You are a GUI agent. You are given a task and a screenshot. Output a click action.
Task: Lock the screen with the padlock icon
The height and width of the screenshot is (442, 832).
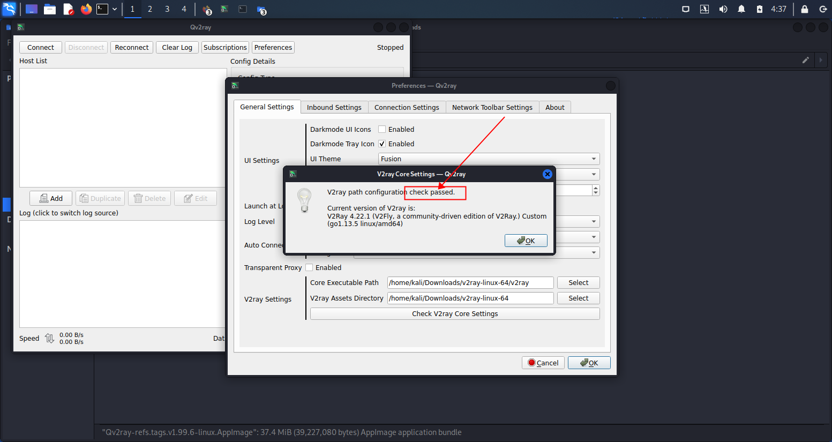(x=804, y=9)
